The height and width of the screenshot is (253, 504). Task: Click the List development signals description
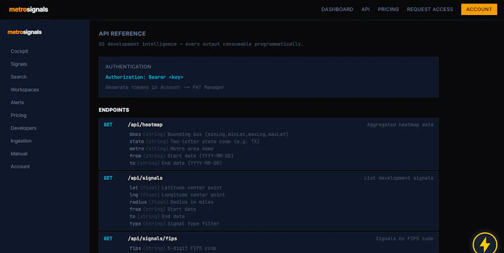click(399, 178)
